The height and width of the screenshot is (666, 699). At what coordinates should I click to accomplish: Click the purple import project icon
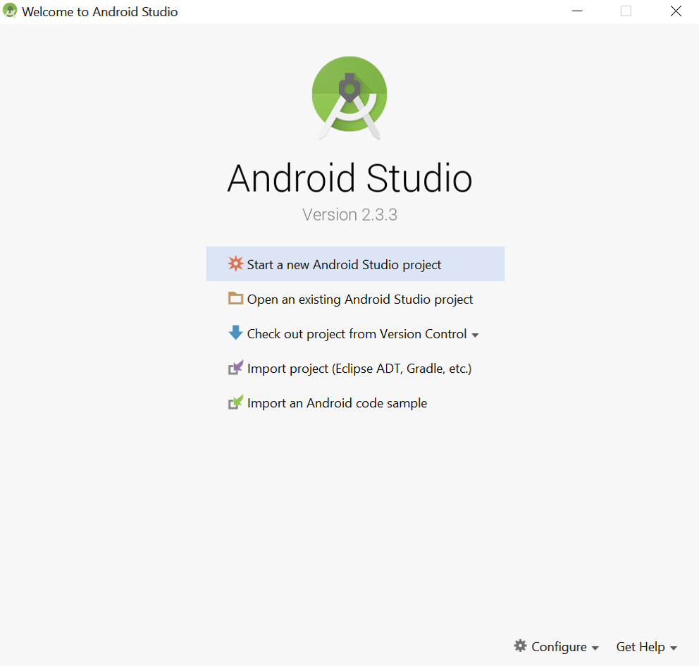tap(235, 367)
